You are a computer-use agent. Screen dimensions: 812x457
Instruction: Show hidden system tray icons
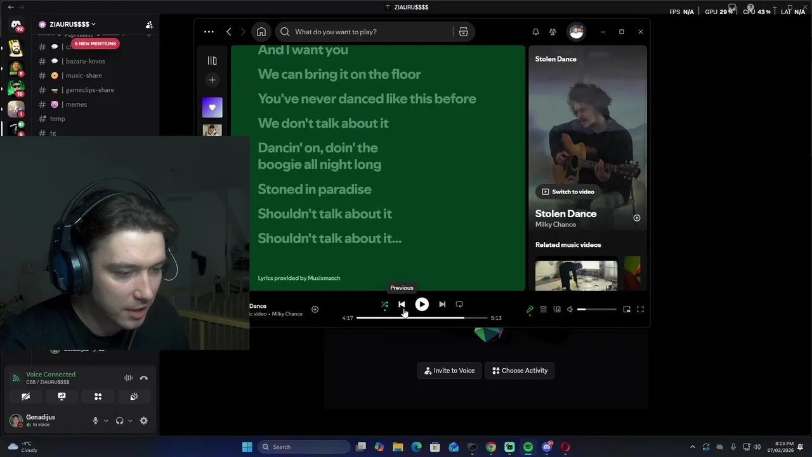pyautogui.click(x=692, y=447)
